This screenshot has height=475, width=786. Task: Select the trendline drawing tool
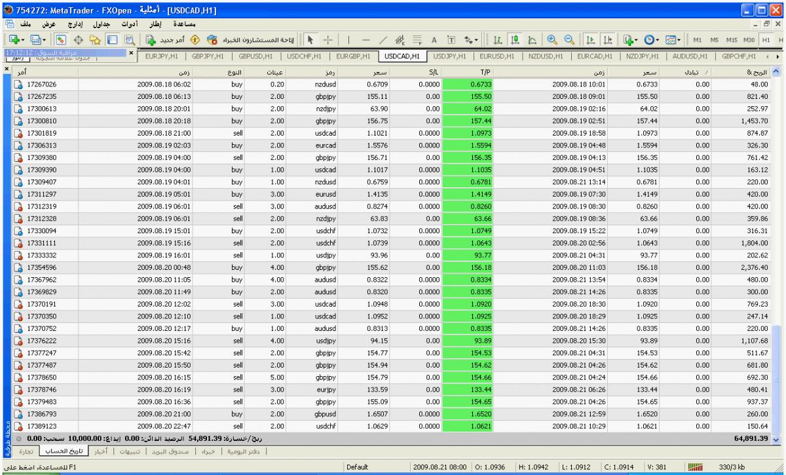point(382,40)
